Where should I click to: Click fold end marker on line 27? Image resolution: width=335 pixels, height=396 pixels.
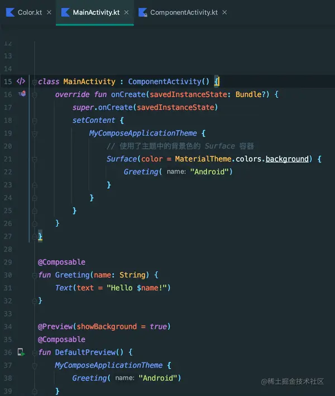(x=35, y=237)
